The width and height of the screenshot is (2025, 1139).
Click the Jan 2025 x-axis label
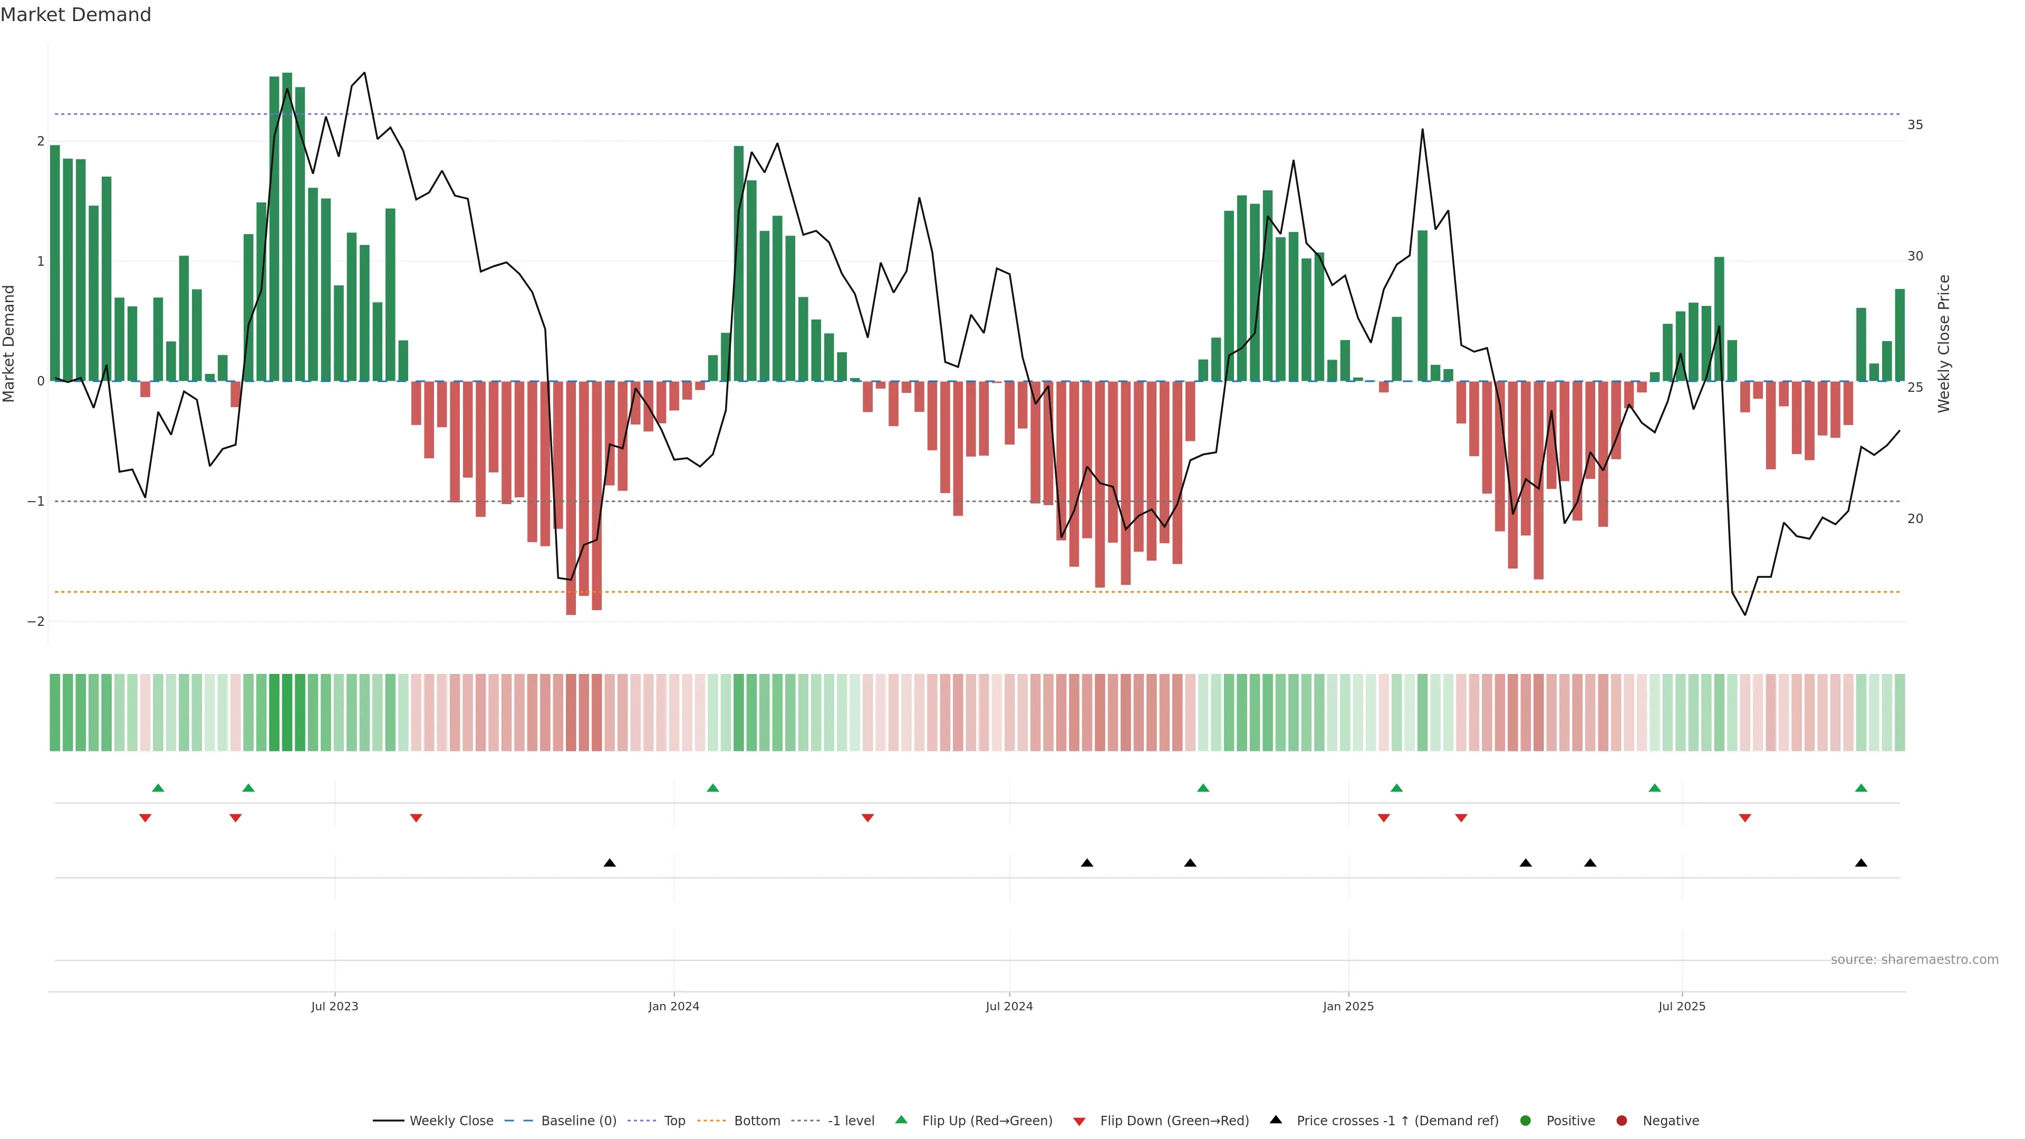(1348, 1006)
